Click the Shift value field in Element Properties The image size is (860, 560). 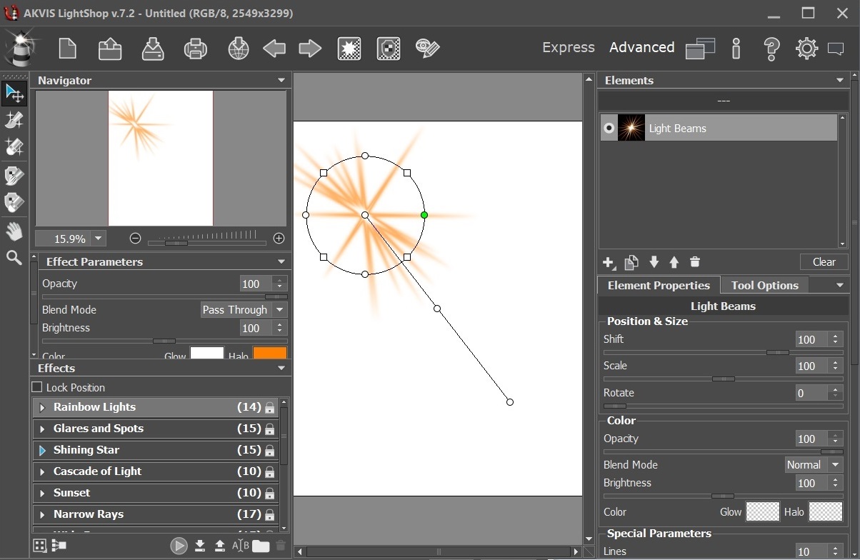pos(811,339)
